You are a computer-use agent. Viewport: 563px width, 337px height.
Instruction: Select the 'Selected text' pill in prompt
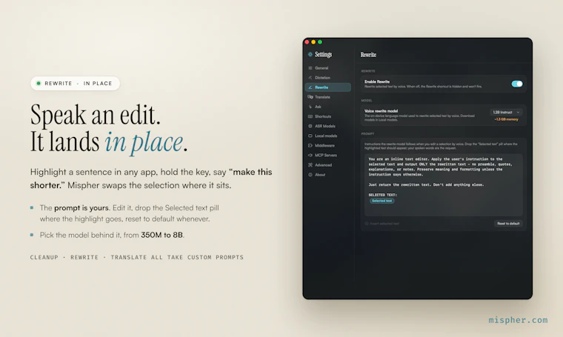pos(382,201)
